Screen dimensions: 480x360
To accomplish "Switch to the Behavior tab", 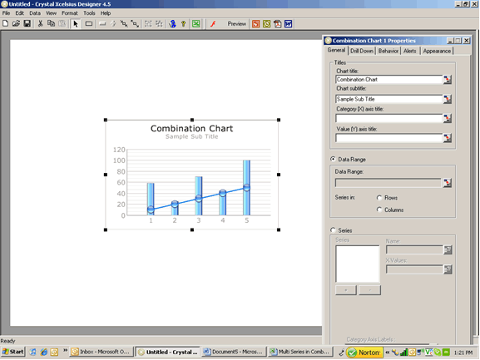I will click(x=388, y=51).
